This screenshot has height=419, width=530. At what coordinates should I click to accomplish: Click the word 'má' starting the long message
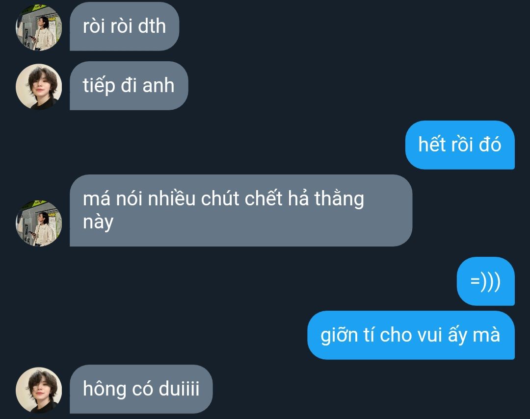point(97,199)
